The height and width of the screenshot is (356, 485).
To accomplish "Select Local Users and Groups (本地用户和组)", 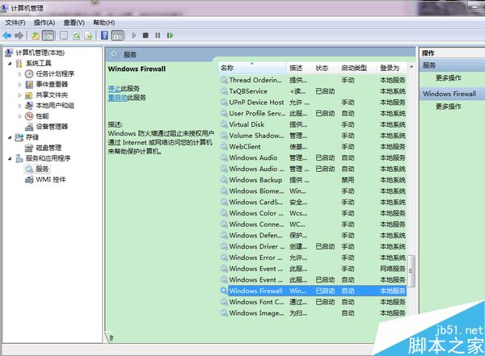I will pos(55,106).
